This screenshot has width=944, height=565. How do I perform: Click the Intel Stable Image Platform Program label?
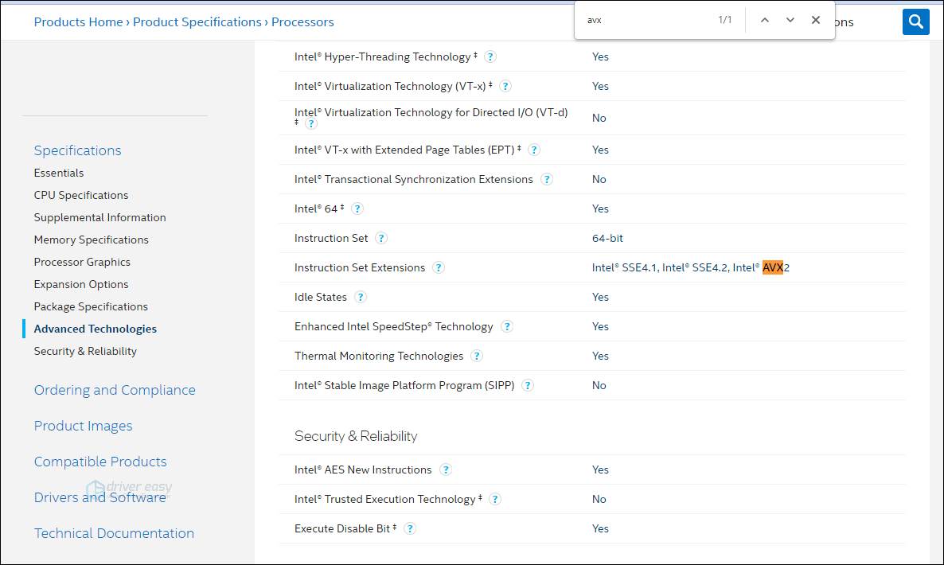pyautogui.click(x=404, y=386)
